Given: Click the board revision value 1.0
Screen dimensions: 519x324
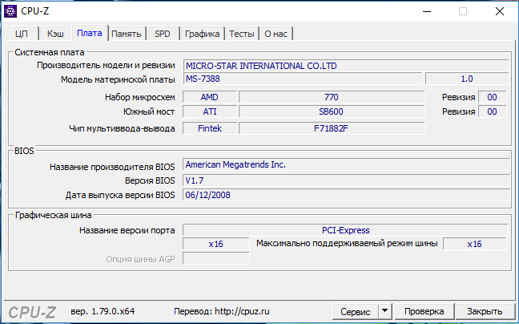Looking at the screenshot, I should (x=467, y=79).
